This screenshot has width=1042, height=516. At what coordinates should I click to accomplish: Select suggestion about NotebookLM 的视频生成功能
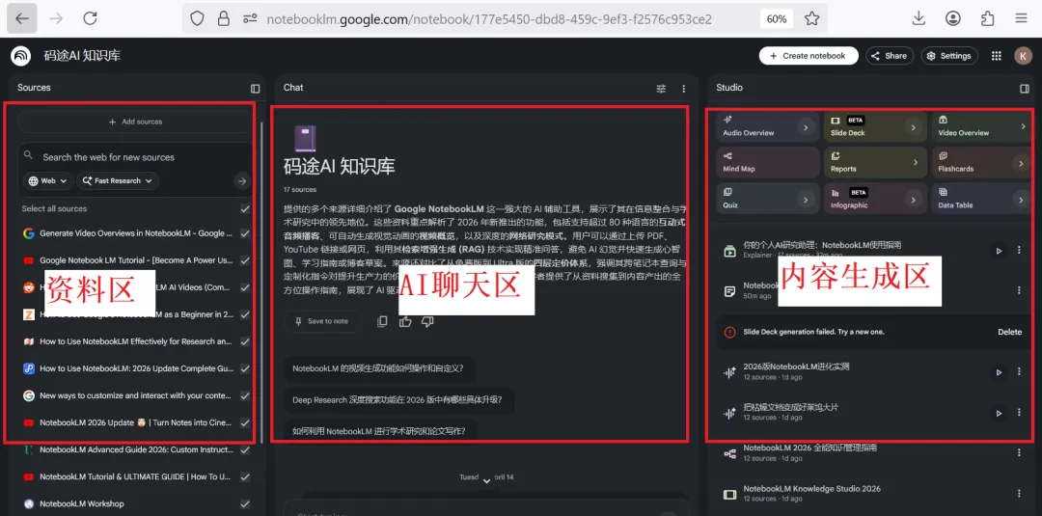pyautogui.click(x=379, y=367)
